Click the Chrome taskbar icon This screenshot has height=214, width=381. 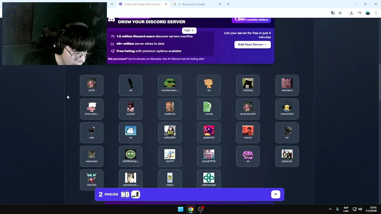pos(191,209)
